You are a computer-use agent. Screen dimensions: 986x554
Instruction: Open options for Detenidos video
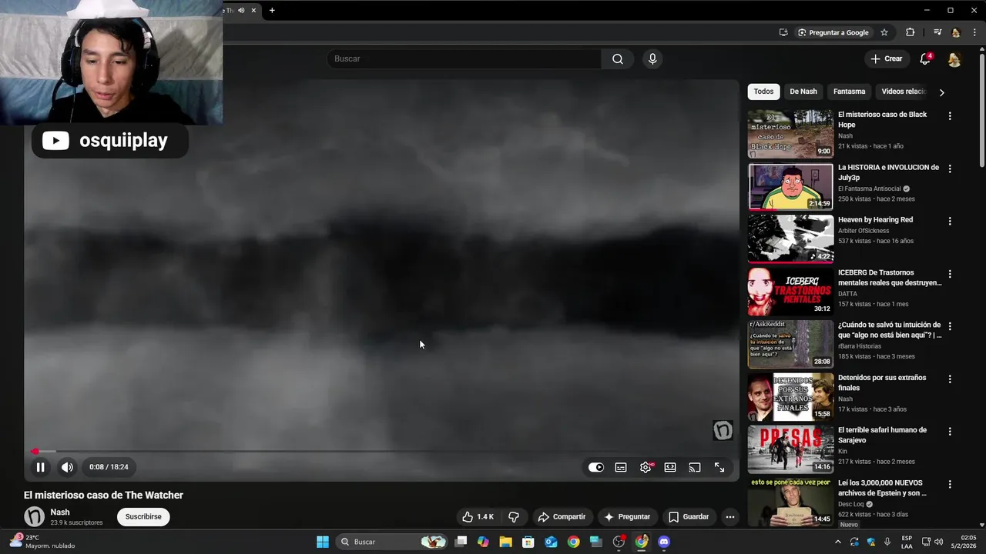point(950,379)
